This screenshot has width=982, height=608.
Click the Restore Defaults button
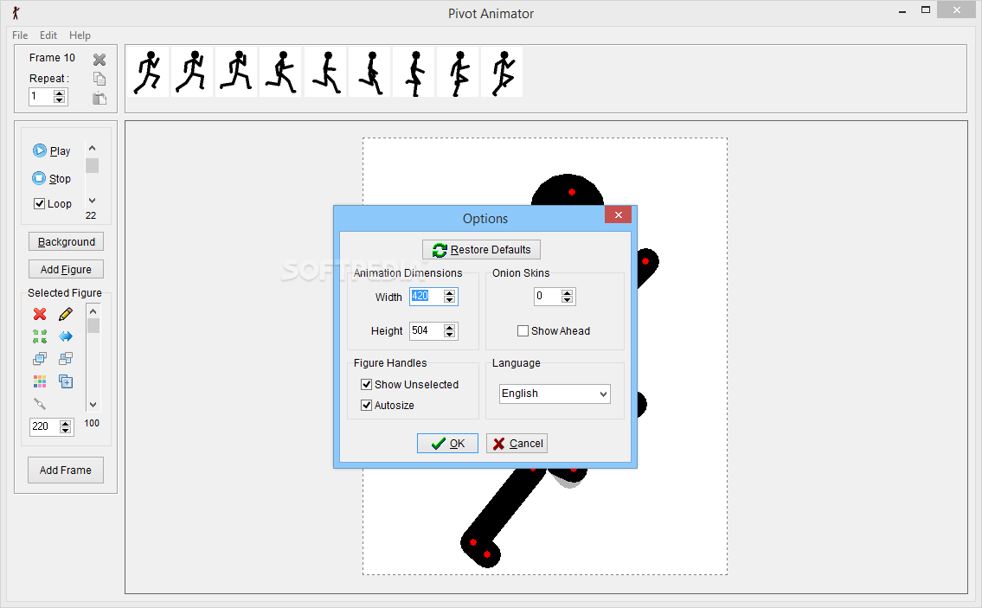click(481, 249)
